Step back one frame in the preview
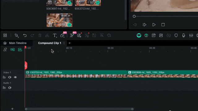The height and width of the screenshot is (111, 198). tap(135, 25)
